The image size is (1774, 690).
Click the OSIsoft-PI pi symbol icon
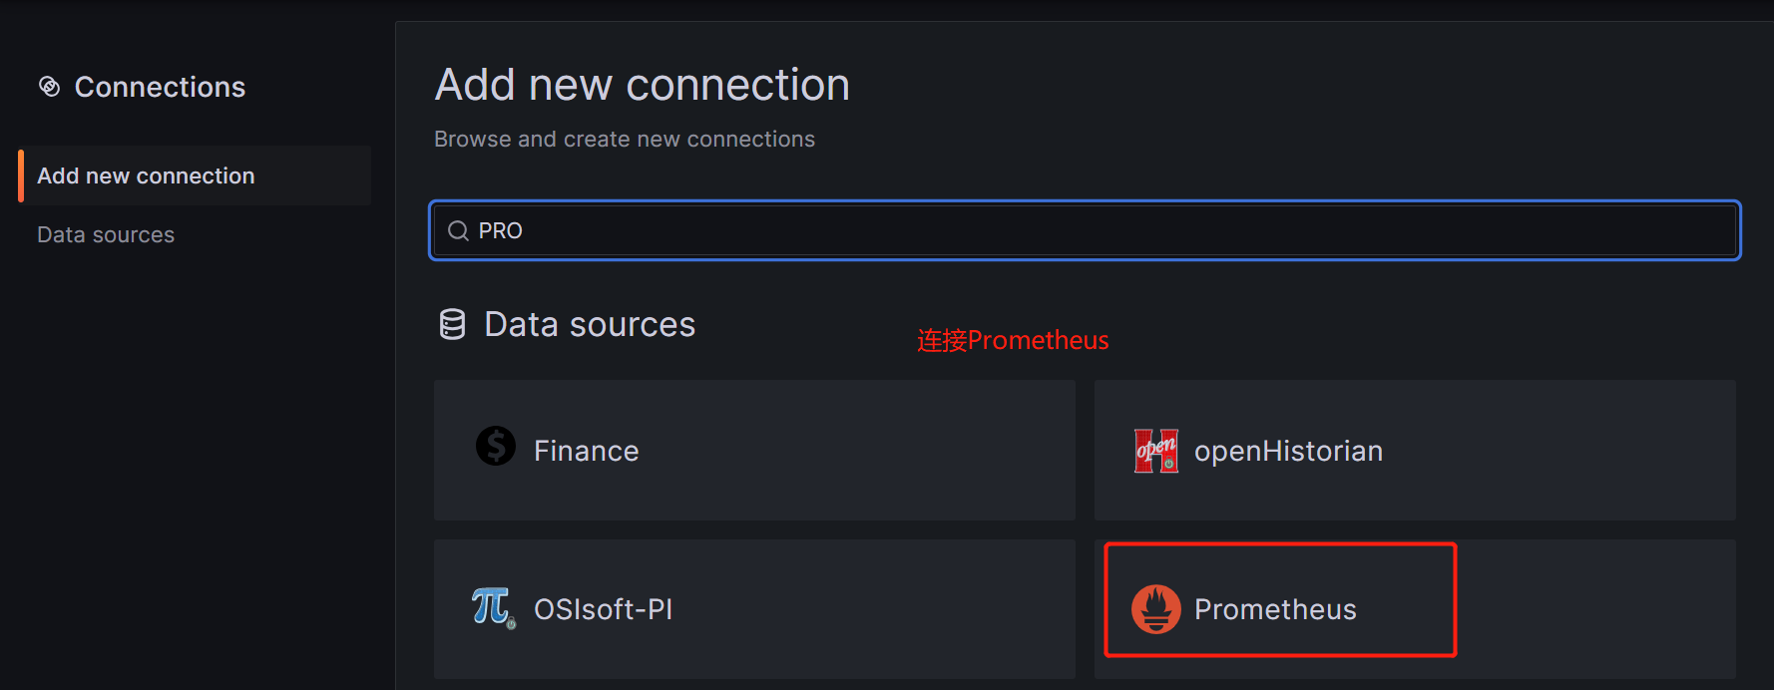point(494,607)
